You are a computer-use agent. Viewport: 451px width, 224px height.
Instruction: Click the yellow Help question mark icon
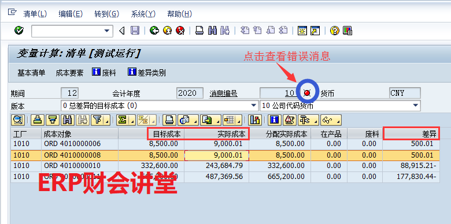pyautogui.click(x=335, y=31)
